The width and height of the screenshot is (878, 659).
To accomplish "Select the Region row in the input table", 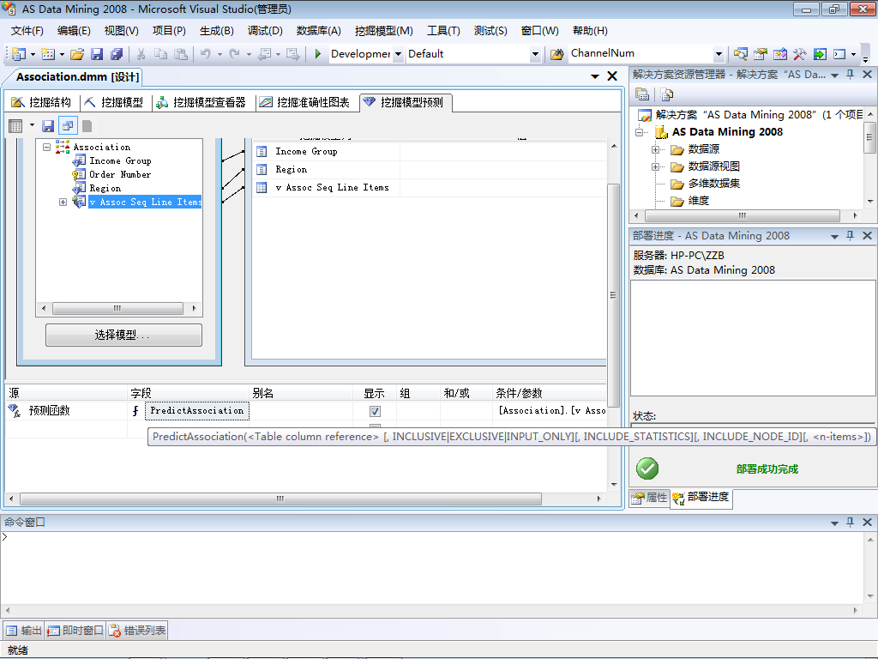I will (x=430, y=169).
